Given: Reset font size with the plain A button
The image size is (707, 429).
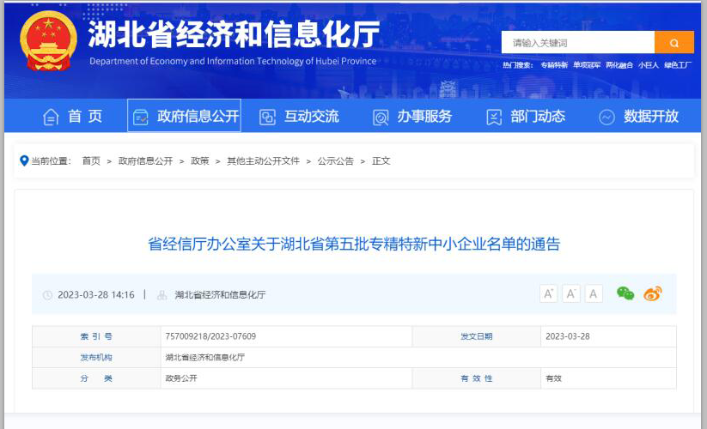Looking at the screenshot, I should coord(594,294).
